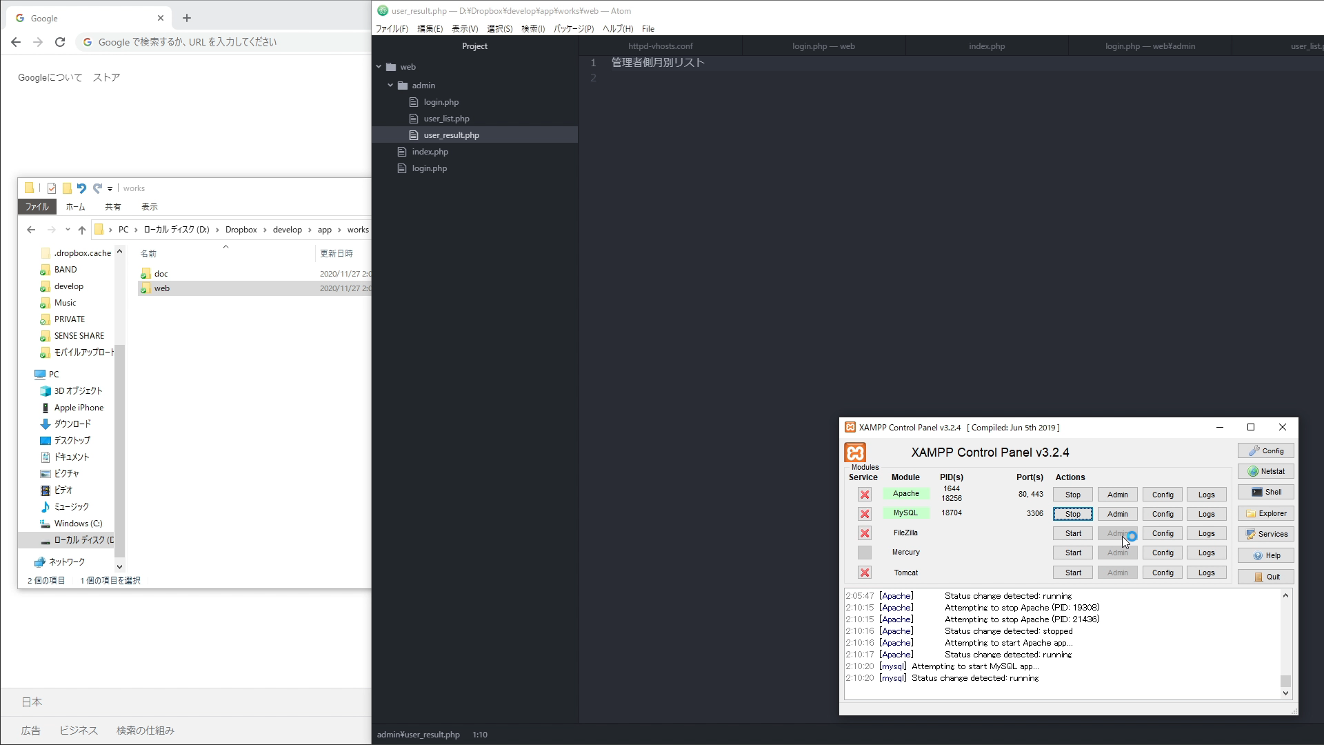Screen dimensions: 1324x745
Task: Toggle Mercury service checkbox
Action: (x=865, y=553)
